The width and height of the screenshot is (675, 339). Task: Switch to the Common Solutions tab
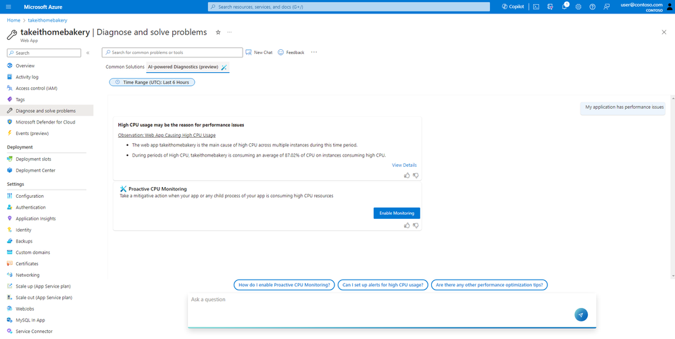click(125, 67)
